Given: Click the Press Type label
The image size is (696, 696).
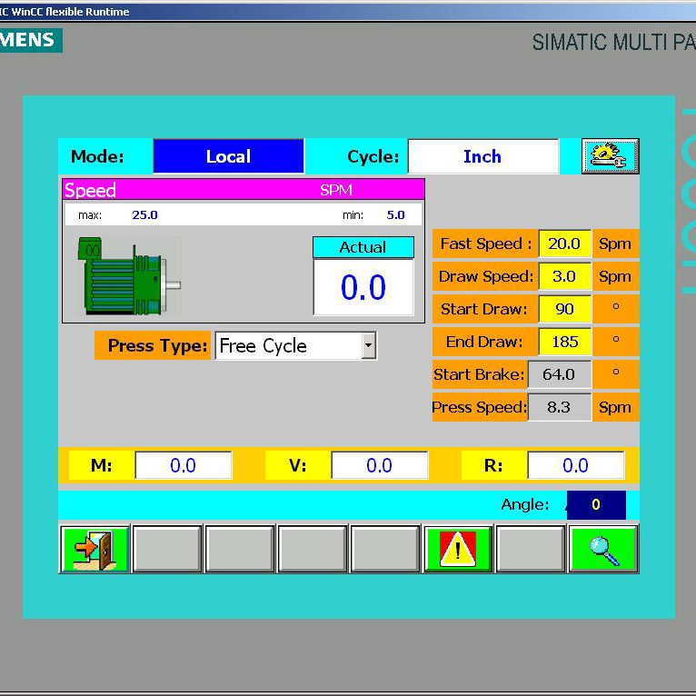Looking at the screenshot, I should click(154, 345).
